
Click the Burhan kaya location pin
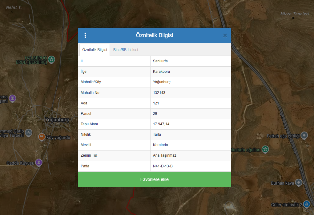[299, 183]
